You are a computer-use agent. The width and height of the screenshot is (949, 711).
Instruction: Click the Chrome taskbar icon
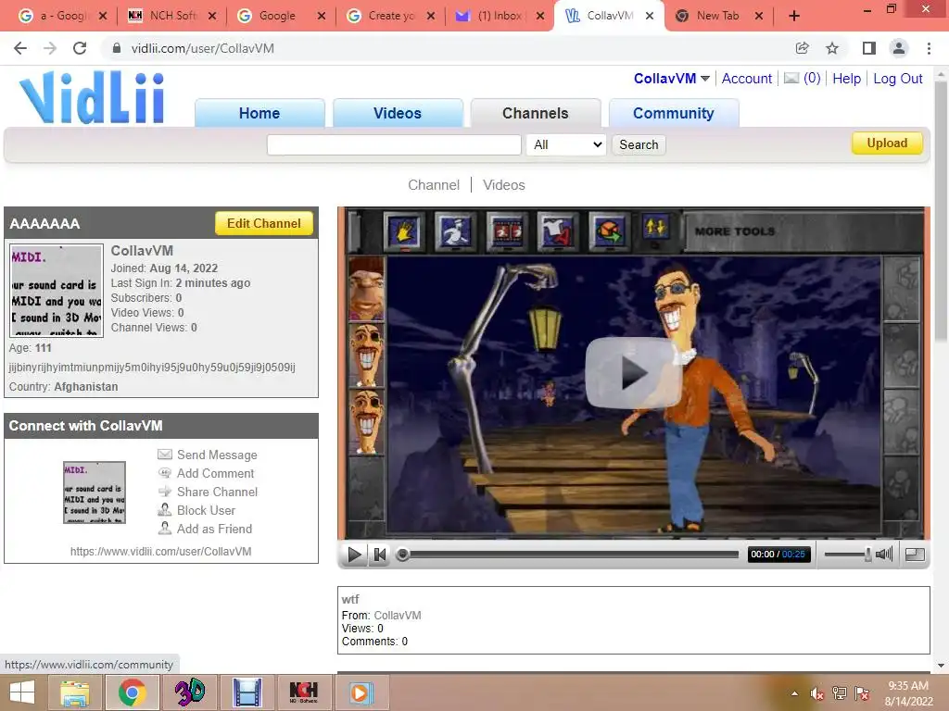pyautogui.click(x=132, y=692)
